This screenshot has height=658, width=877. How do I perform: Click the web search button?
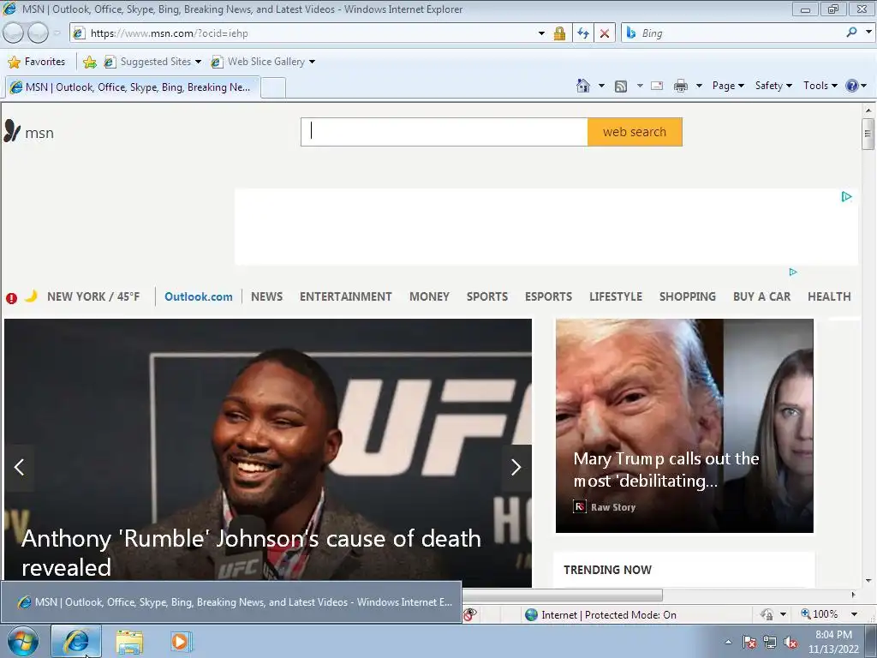635,132
